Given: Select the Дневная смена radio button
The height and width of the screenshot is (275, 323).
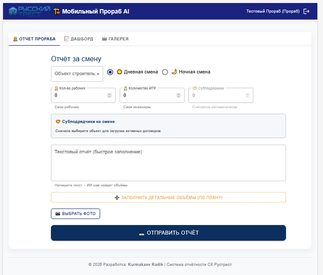Looking at the screenshot, I should tap(110, 72).
